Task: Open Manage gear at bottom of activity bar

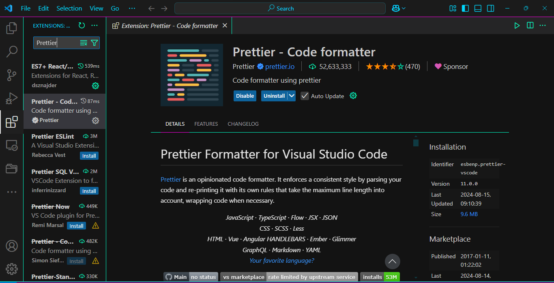Action: (x=12, y=269)
